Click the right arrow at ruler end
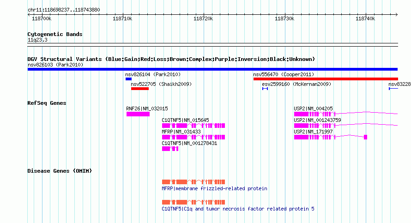 (x=397, y=15)
